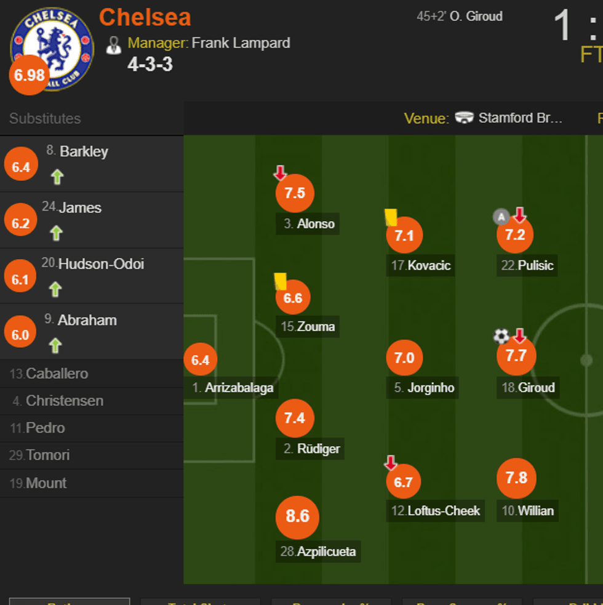Click the Chelsea club crest logo
This screenshot has width=603, height=605.
52,48
